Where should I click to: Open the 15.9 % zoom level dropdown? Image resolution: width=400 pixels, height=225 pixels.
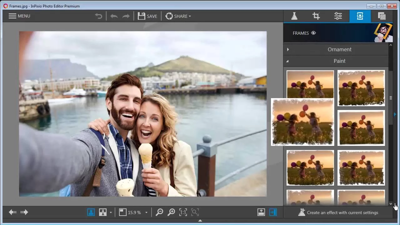point(146,213)
